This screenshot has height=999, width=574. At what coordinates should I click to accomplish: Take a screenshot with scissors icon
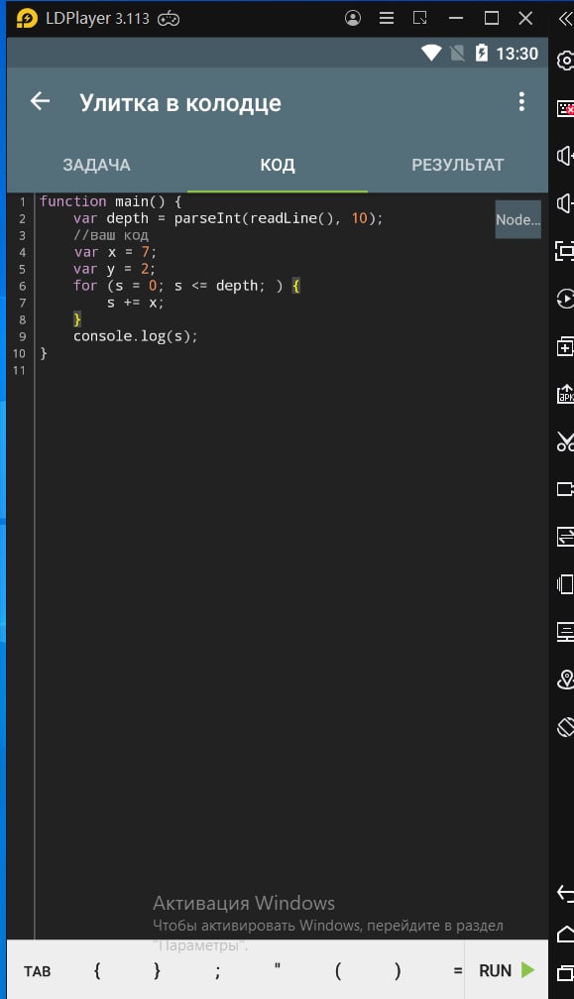pos(565,440)
